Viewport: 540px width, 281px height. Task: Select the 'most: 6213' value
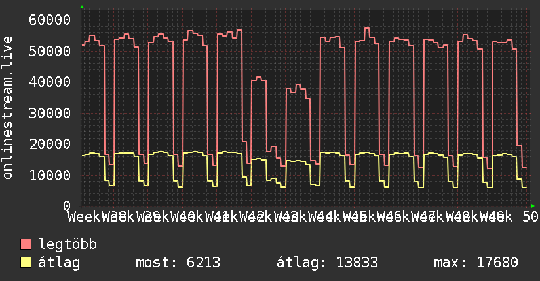point(178,263)
